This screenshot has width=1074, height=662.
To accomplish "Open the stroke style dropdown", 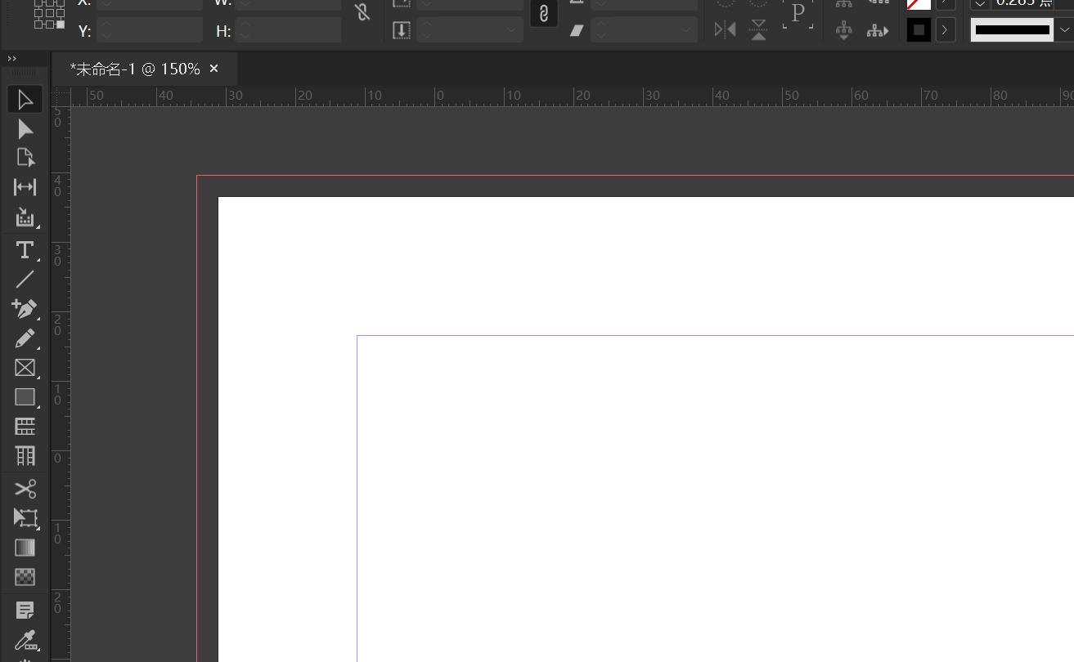I will 1063,30.
